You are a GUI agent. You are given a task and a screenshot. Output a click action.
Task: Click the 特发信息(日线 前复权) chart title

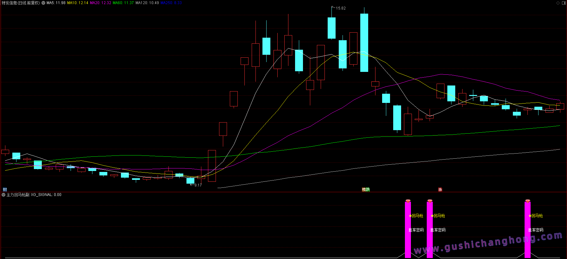click(x=21, y=3)
